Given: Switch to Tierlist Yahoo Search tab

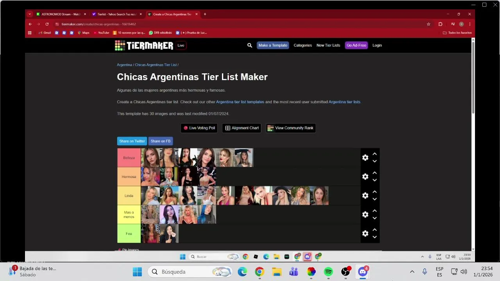Looking at the screenshot, I should click(x=117, y=14).
